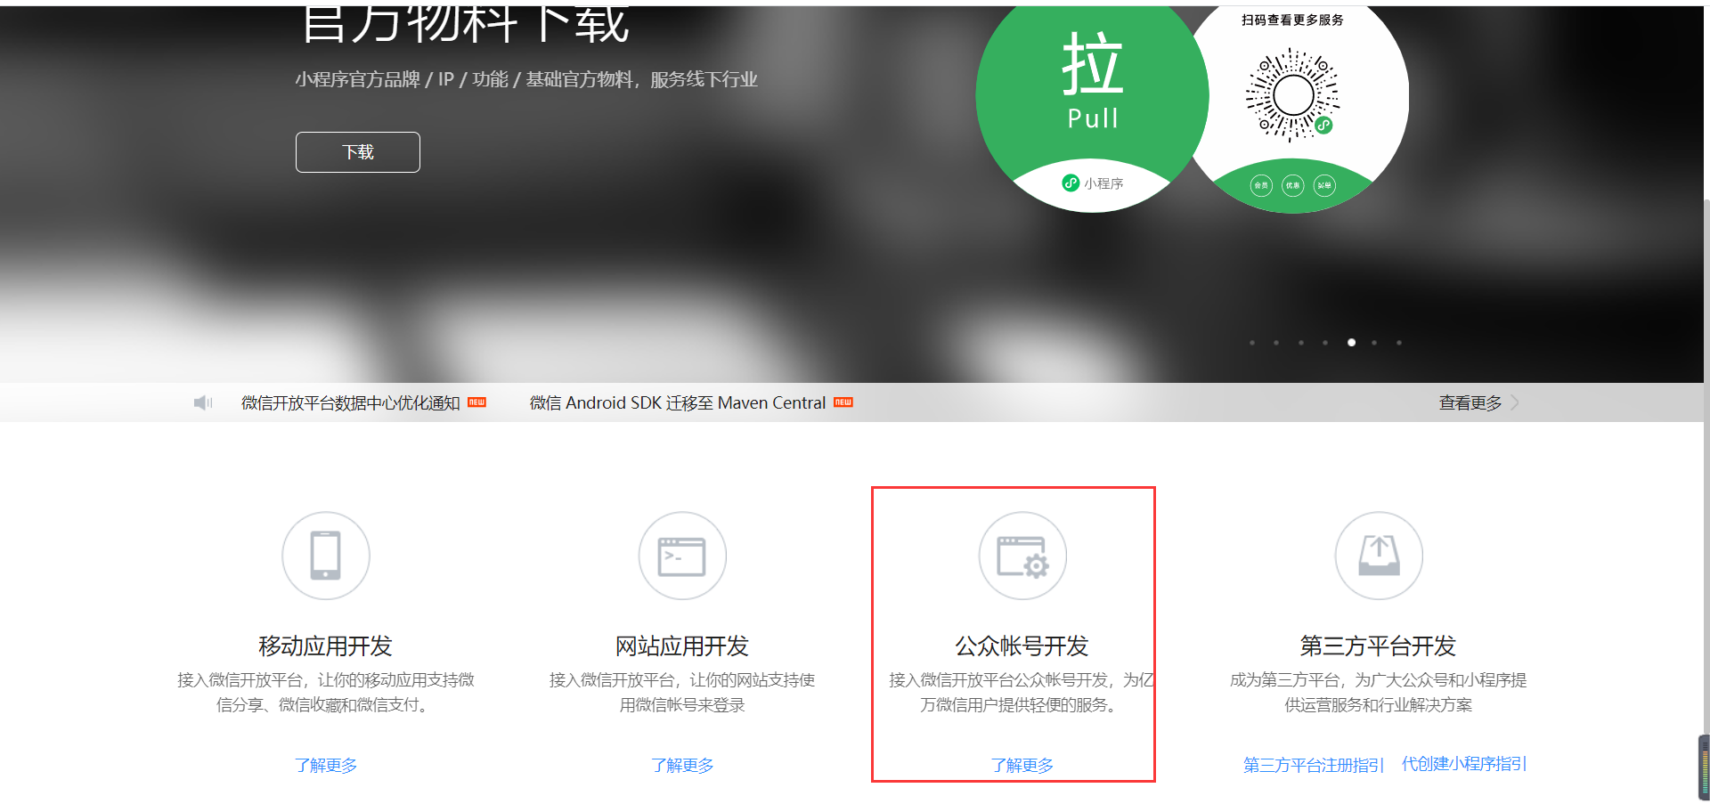The image size is (1710, 804).
Task: Go to the first carousel slide dot
Action: (x=1252, y=343)
